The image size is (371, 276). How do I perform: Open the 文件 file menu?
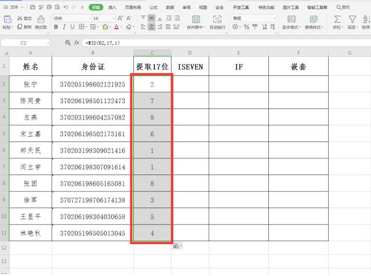(x=13, y=8)
